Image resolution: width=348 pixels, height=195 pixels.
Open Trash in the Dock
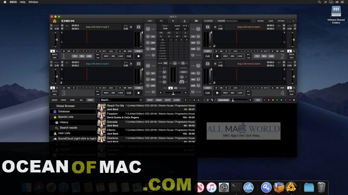click(321, 187)
